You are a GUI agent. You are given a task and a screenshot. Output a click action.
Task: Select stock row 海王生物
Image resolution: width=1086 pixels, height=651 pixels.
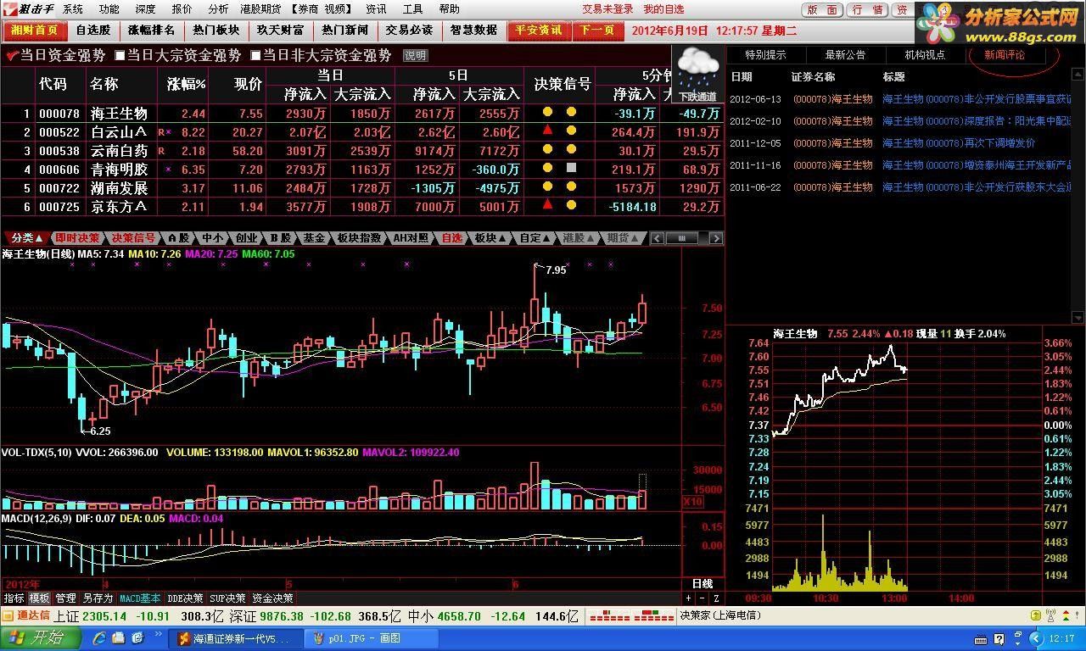point(362,113)
